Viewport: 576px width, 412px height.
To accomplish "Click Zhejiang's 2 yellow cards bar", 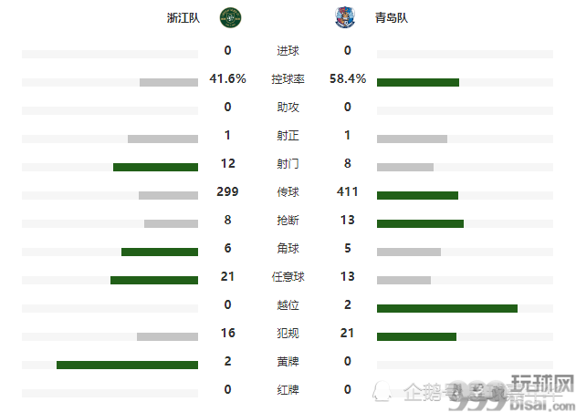I will coord(127,365).
